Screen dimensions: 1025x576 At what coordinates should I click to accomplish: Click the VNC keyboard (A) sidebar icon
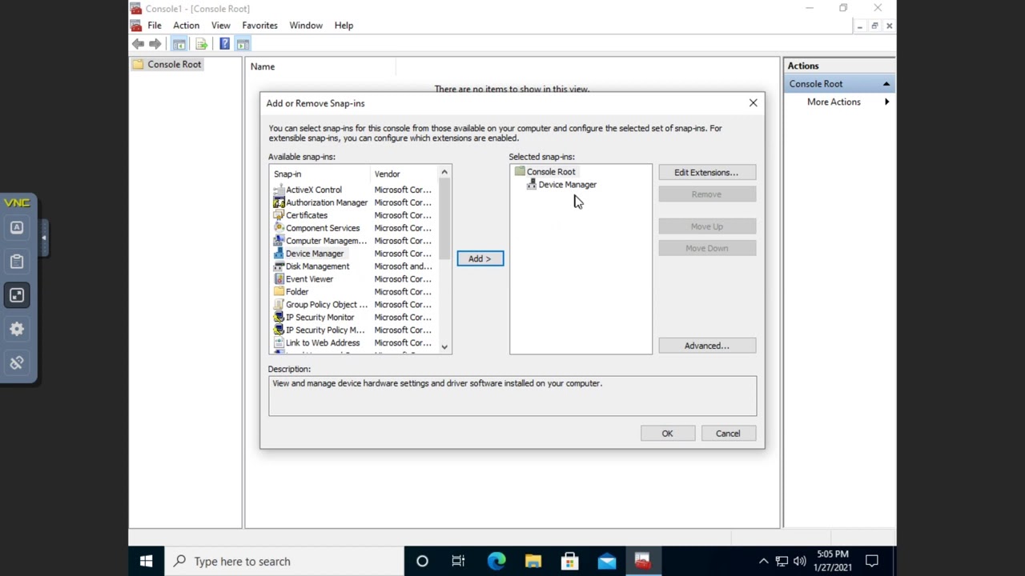pyautogui.click(x=17, y=228)
